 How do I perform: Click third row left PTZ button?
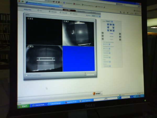[103, 39]
